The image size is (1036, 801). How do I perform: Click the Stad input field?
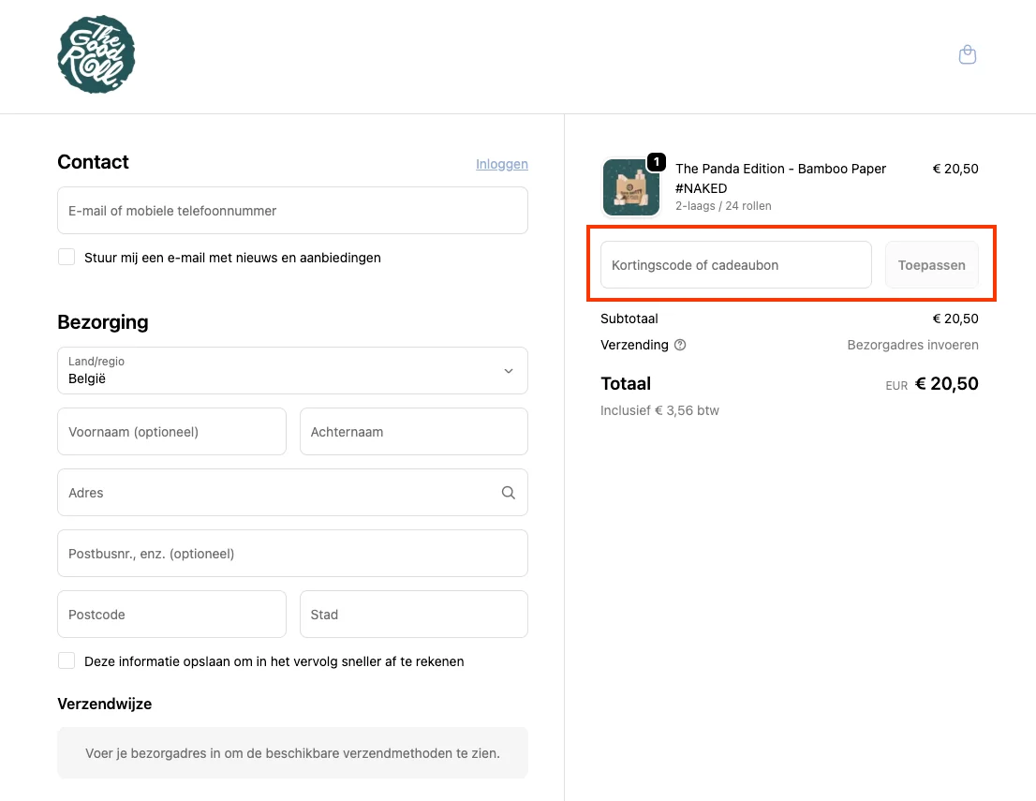click(413, 615)
